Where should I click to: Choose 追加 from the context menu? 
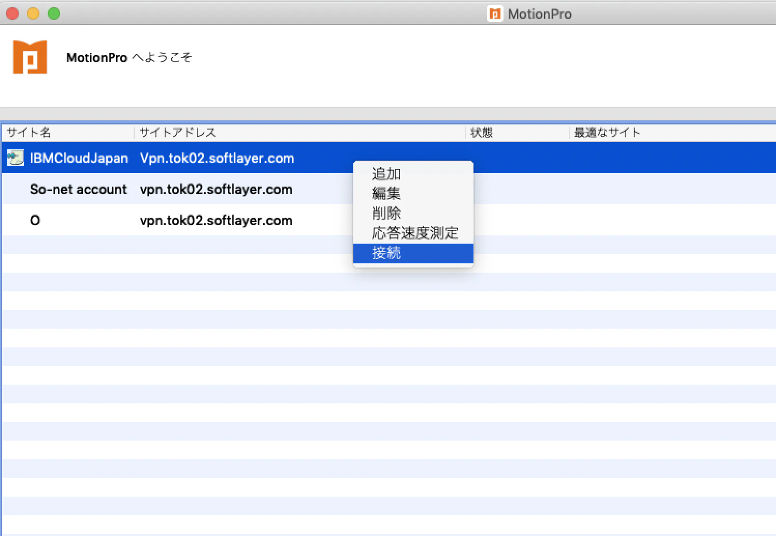click(x=413, y=174)
